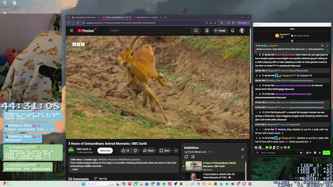
Task: Open the YouTube account avatar menu
Action: click(242, 30)
